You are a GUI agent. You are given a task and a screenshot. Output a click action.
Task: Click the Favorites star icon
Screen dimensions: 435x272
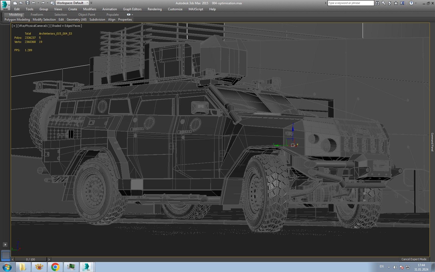coord(396,3)
